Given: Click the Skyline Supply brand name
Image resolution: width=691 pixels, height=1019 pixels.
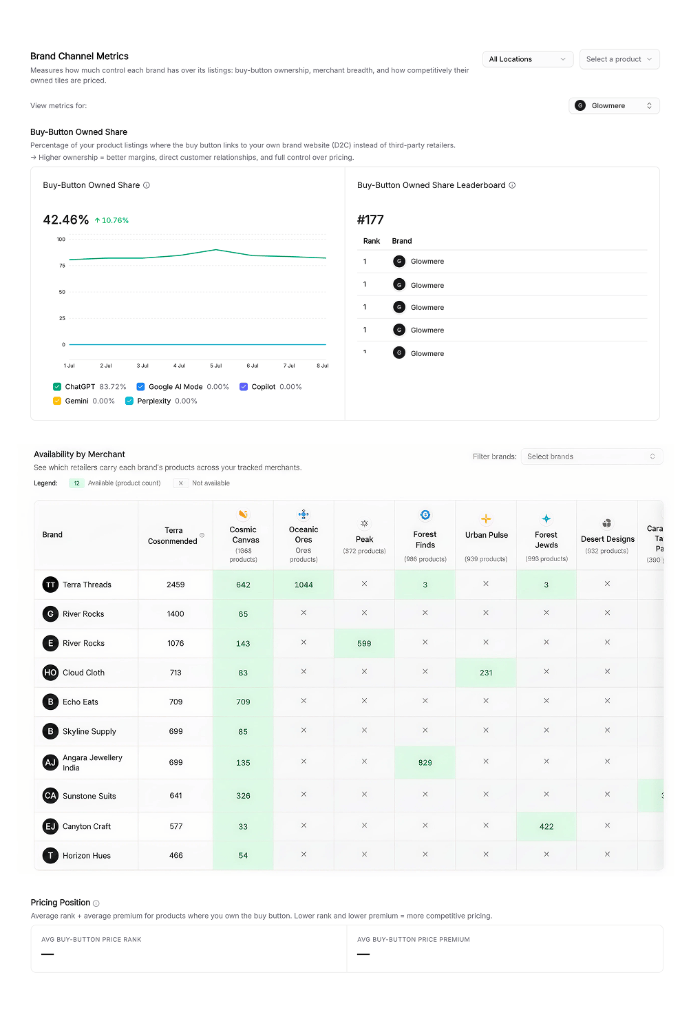Looking at the screenshot, I should [x=89, y=731].
